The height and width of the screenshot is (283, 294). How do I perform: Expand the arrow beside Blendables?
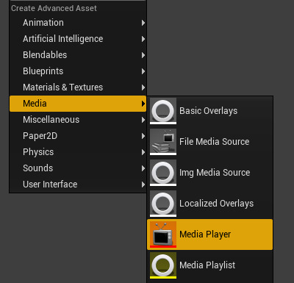pos(143,55)
